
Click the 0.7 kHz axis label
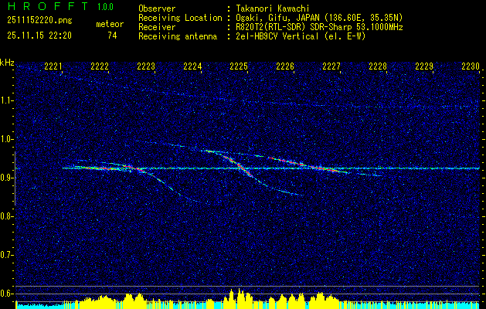point(6,255)
